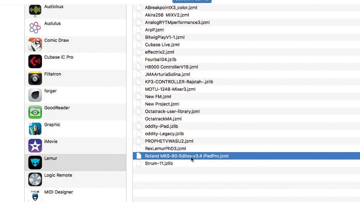Choose Filtatron label in apps list

pyautogui.click(x=53, y=74)
